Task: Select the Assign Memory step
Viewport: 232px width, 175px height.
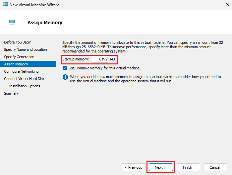Action: [x=16, y=64]
